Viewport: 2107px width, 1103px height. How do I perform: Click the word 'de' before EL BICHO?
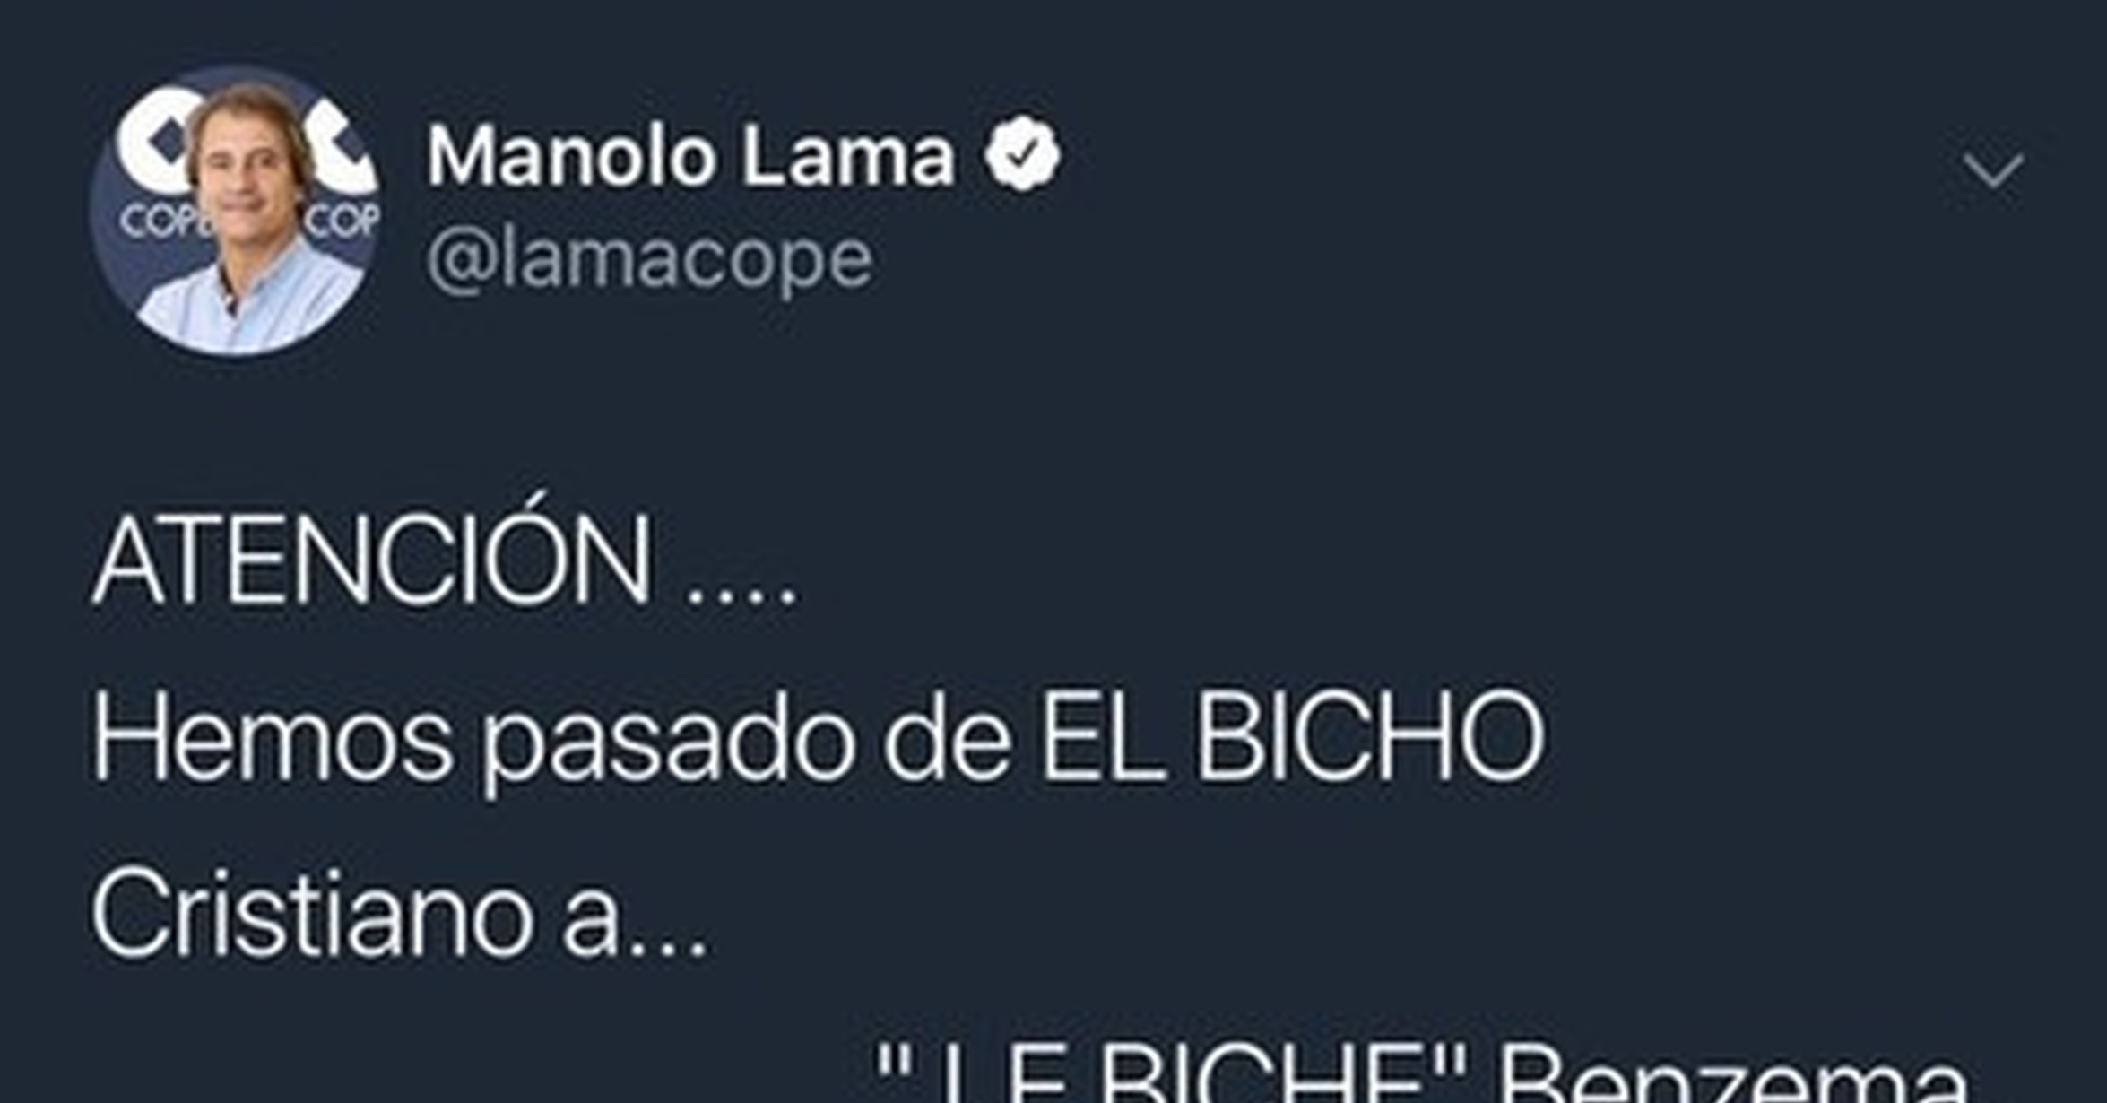click(946, 737)
